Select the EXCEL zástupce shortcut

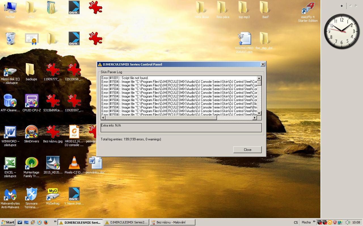tap(10, 167)
